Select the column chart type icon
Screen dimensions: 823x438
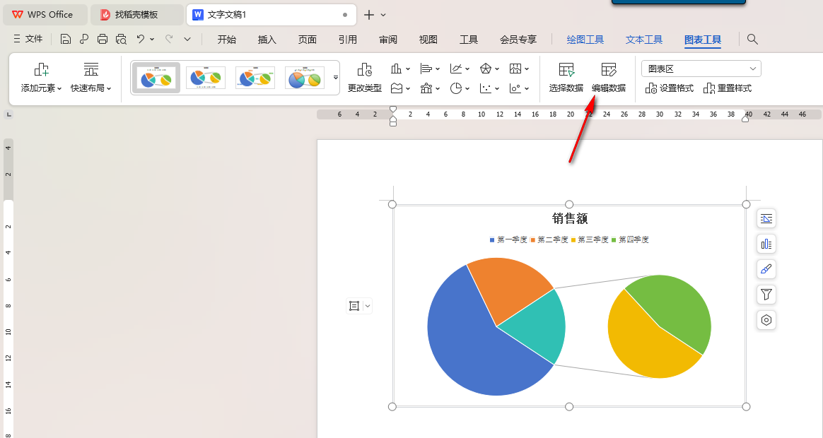[x=396, y=69]
